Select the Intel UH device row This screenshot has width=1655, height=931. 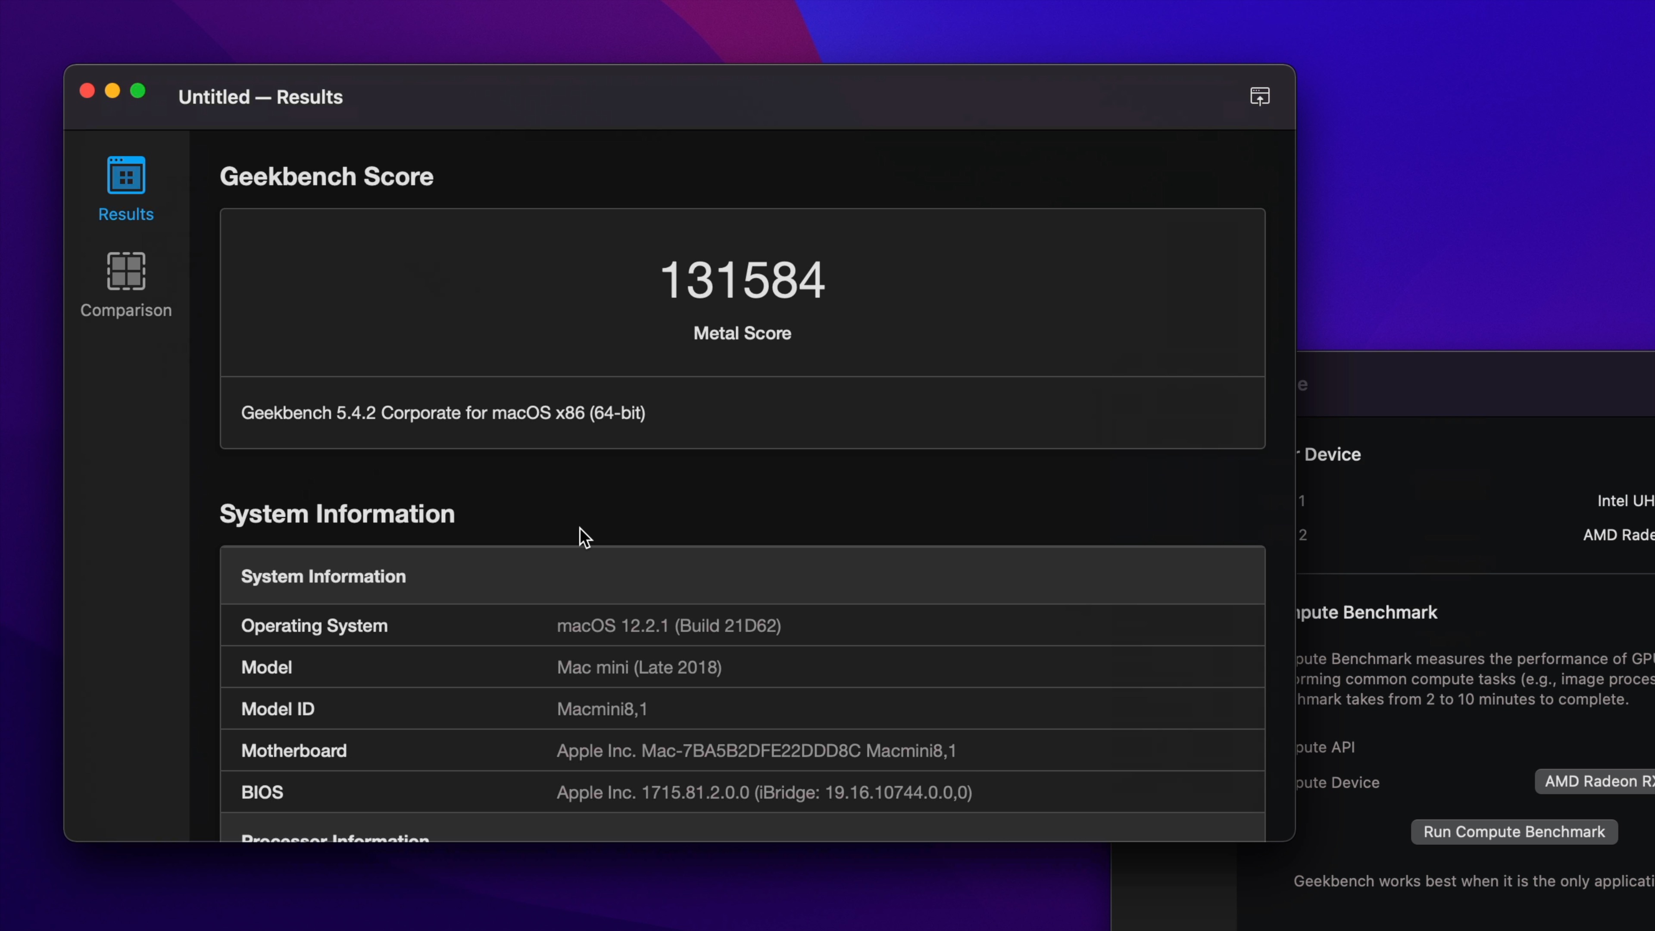1625,500
